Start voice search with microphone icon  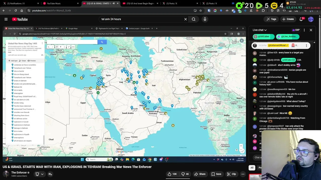click(205, 19)
